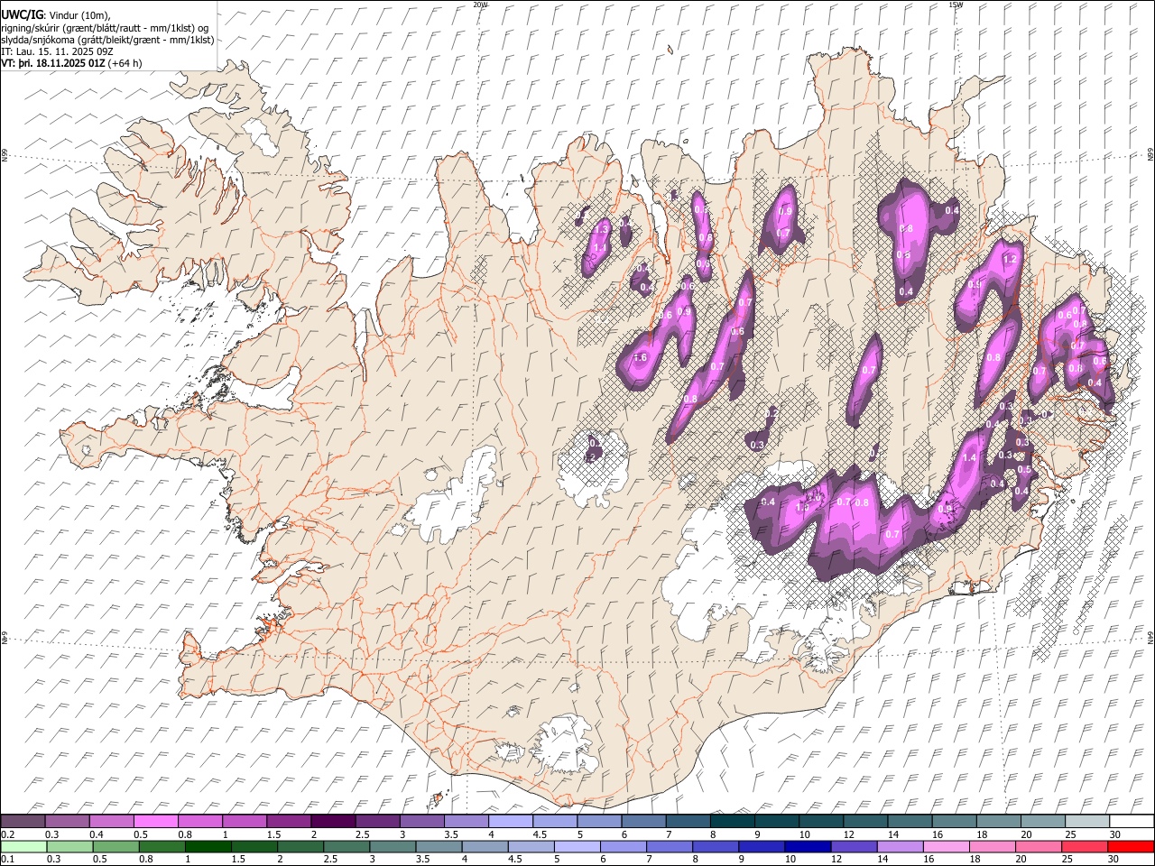This screenshot has height=866, width=1155.
Task: Click the light grey legend swatch at 25
Action: click(x=1086, y=822)
